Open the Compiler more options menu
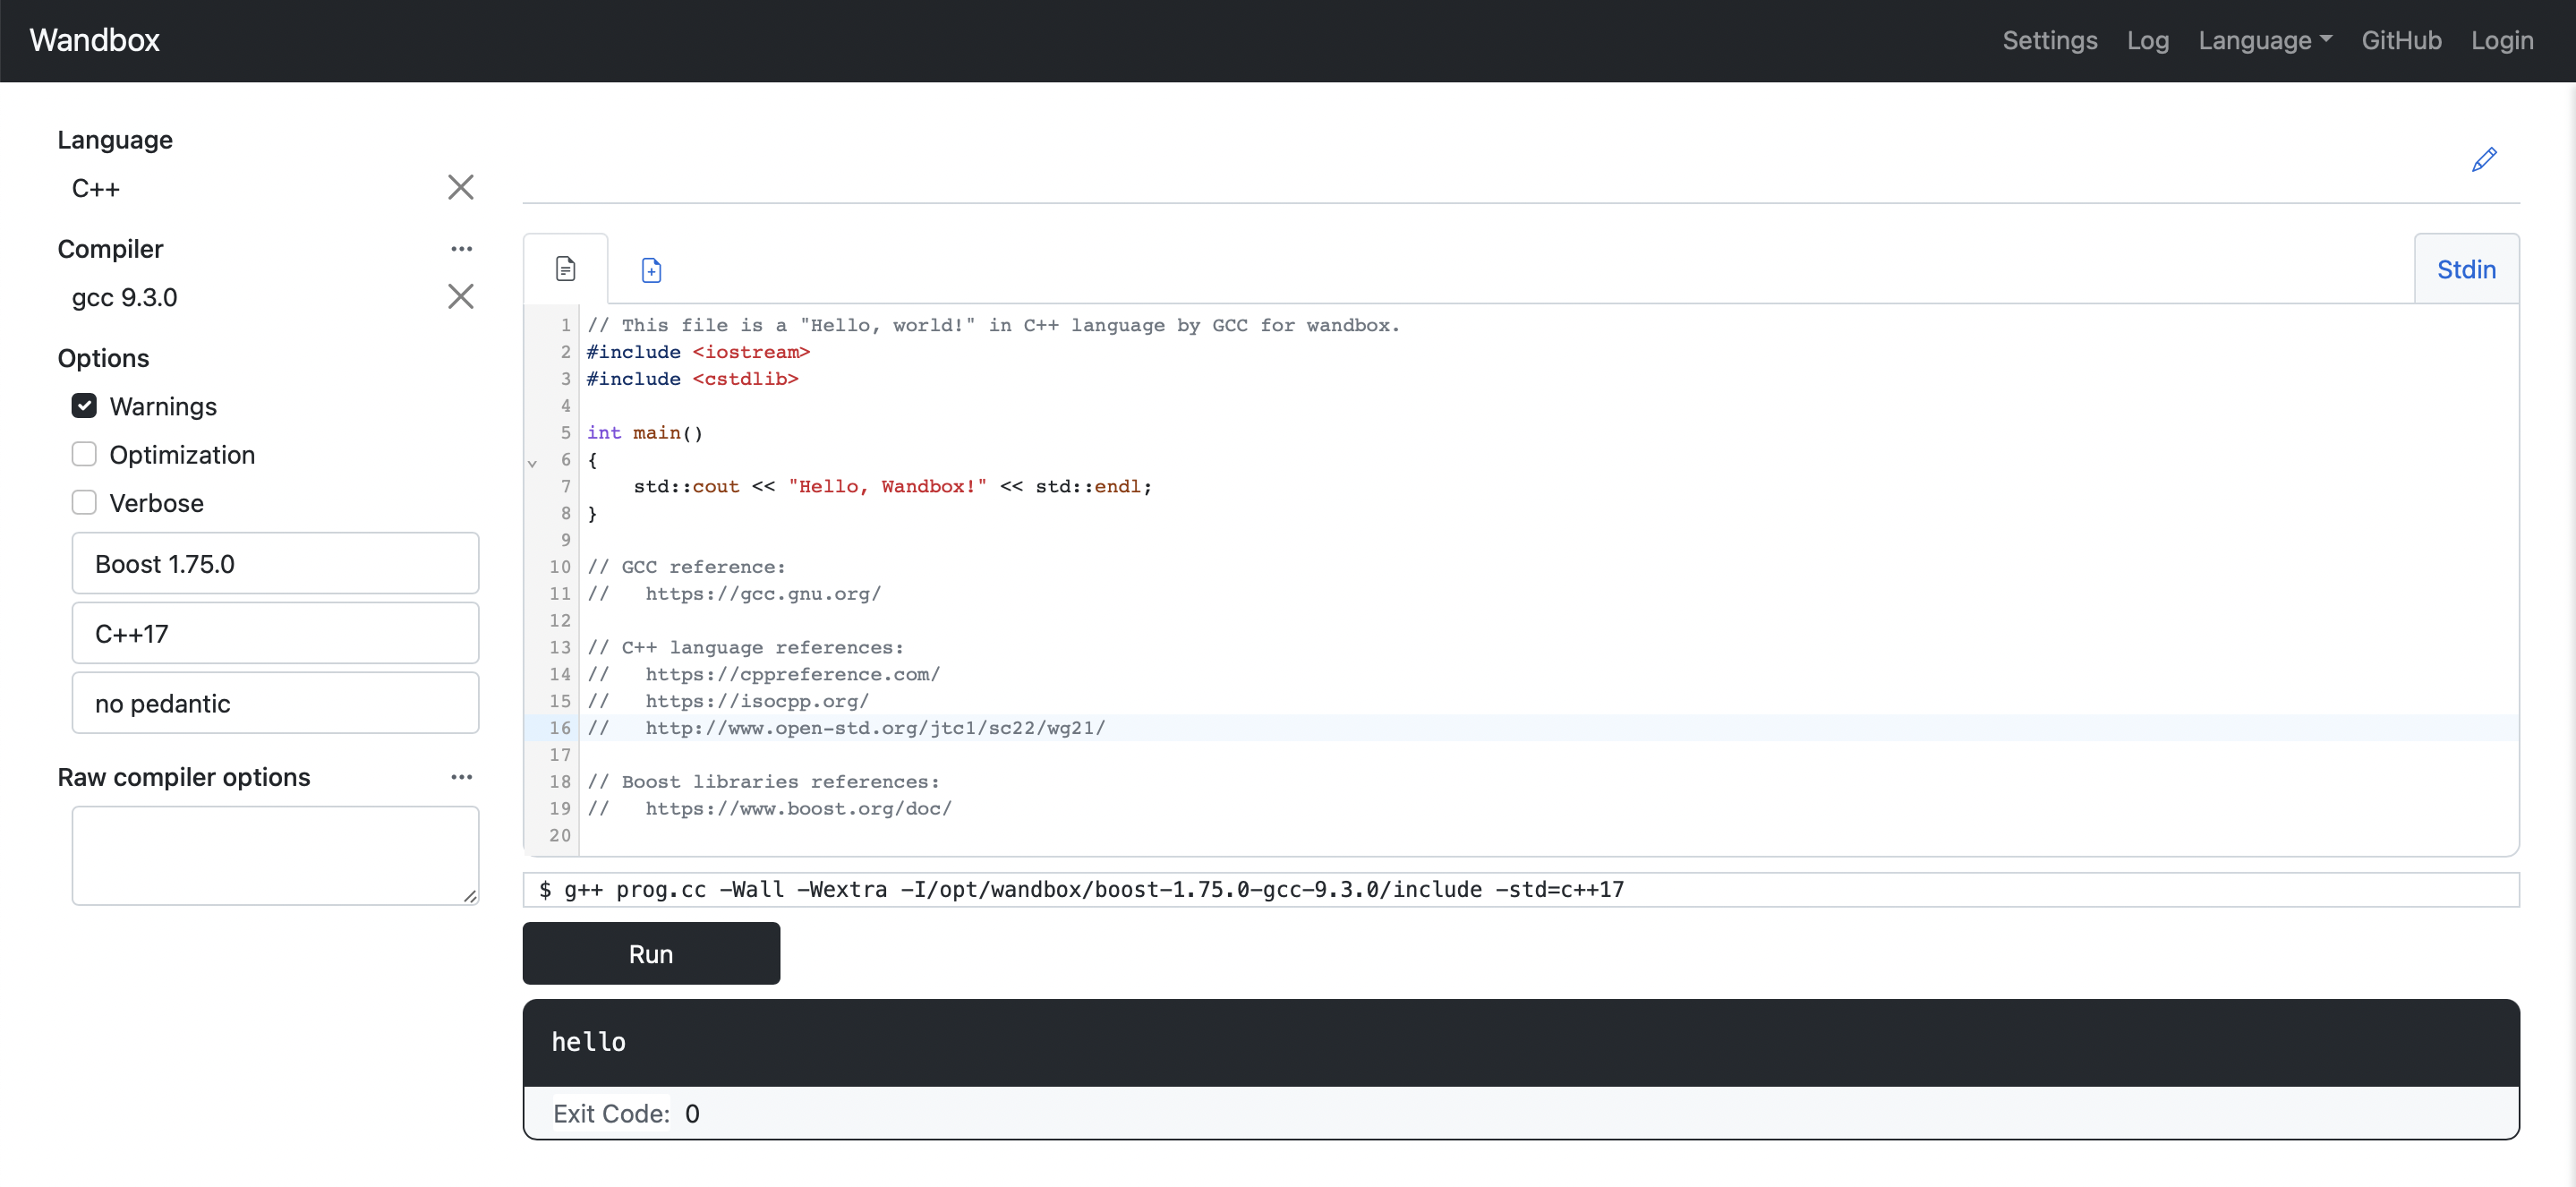The height and width of the screenshot is (1187, 2576). pyautogui.click(x=461, y=249)
